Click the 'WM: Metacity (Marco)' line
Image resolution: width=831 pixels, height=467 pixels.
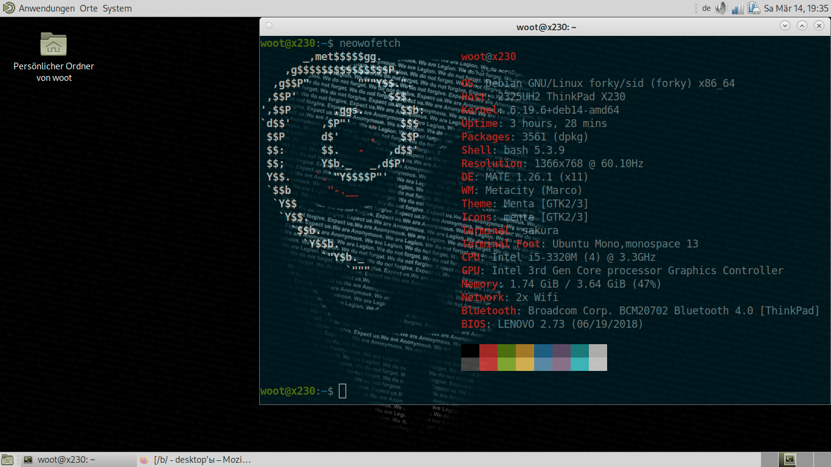522,190
